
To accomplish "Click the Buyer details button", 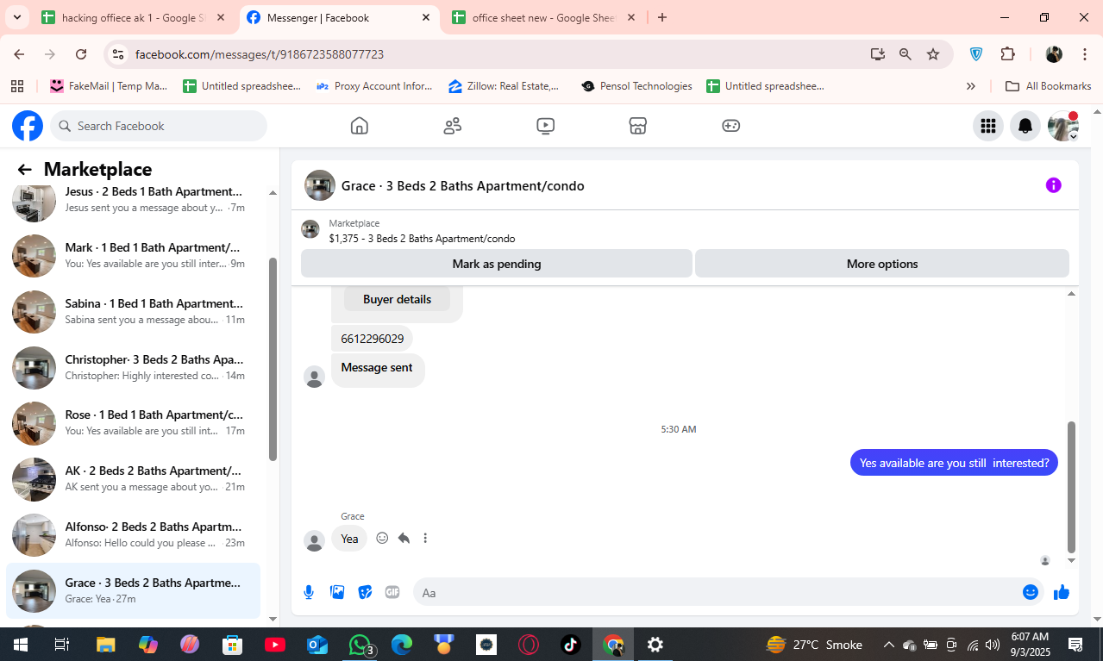I will coord(397,299).
